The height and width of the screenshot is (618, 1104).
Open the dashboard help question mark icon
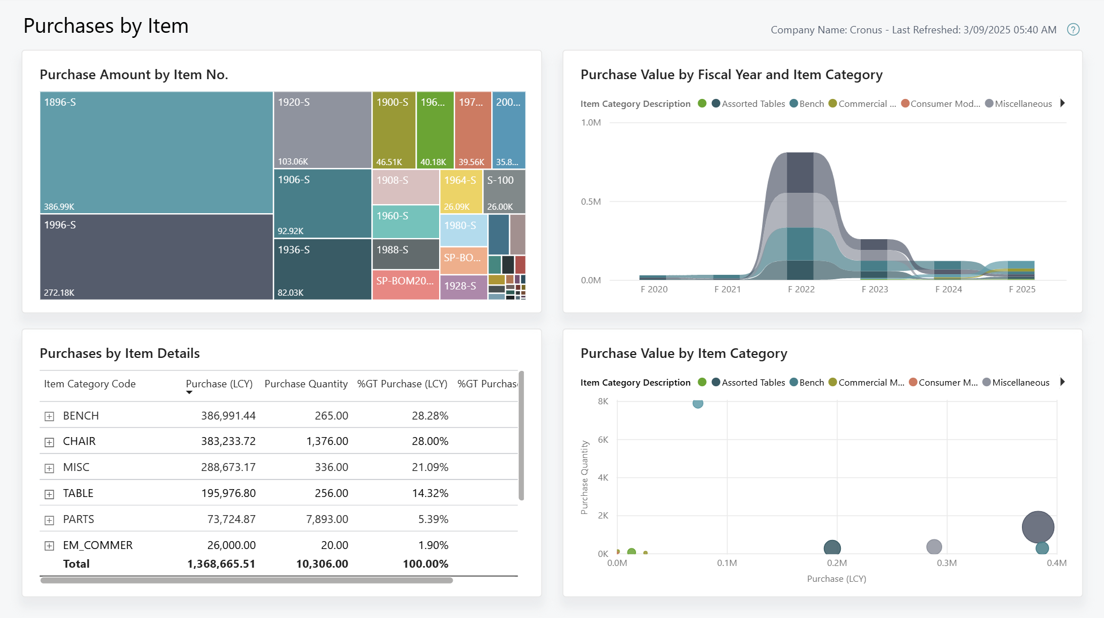[x=1073, y=29]
